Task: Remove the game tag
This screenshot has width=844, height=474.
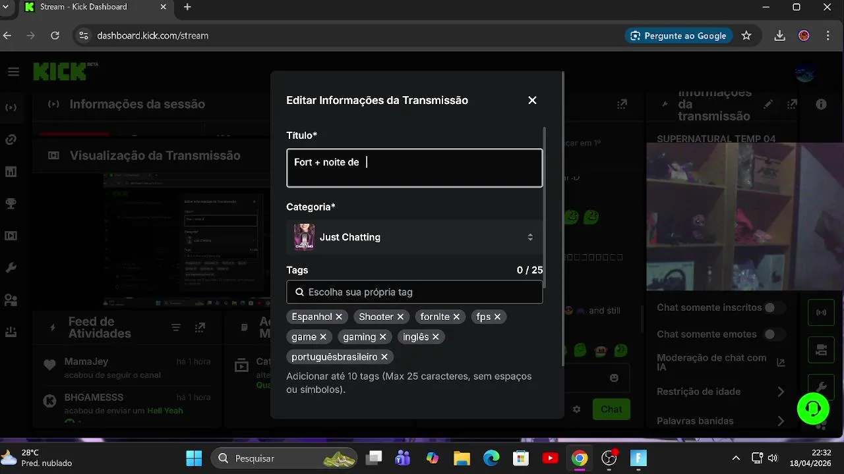Action: (323, 336)
